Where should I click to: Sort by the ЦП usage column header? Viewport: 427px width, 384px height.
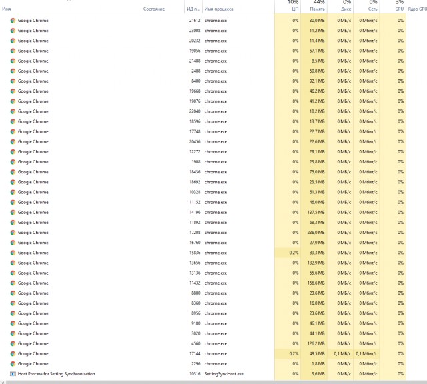296,9
